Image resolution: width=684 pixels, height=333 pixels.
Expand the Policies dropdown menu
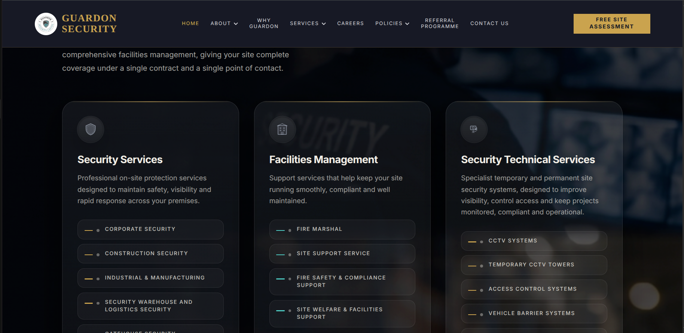click(x=392, y=23)
